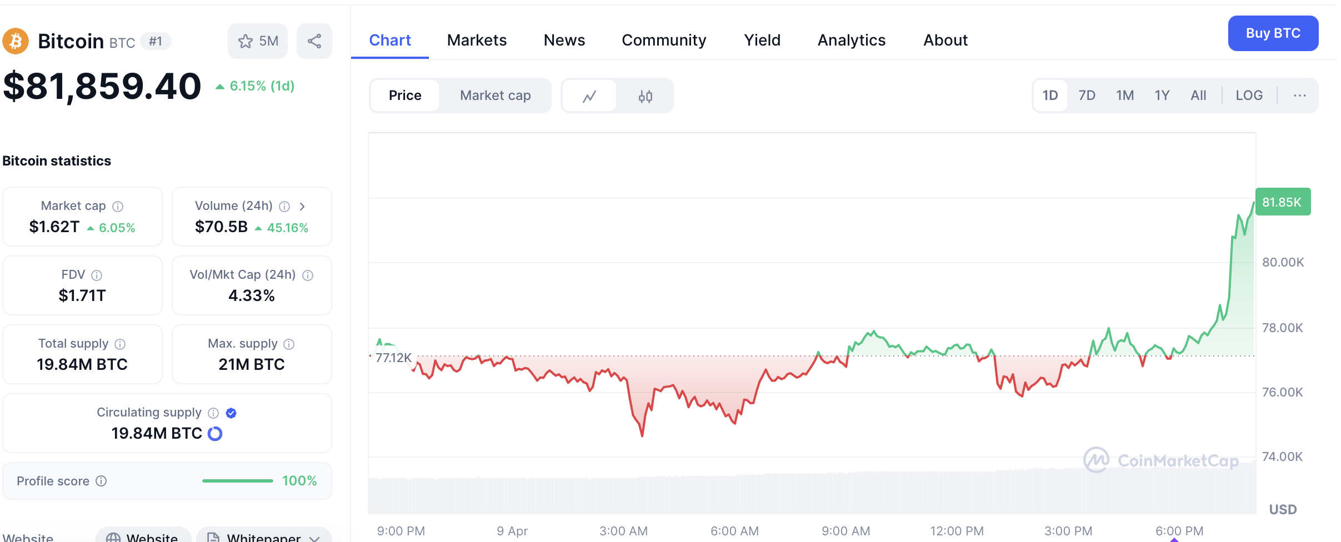Screen dimensions: 1341x542
Task: Click the orange Bitcoin logo icon
Action: [x=16, y=41]
